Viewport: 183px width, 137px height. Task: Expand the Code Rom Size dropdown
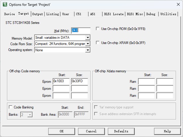88,44
